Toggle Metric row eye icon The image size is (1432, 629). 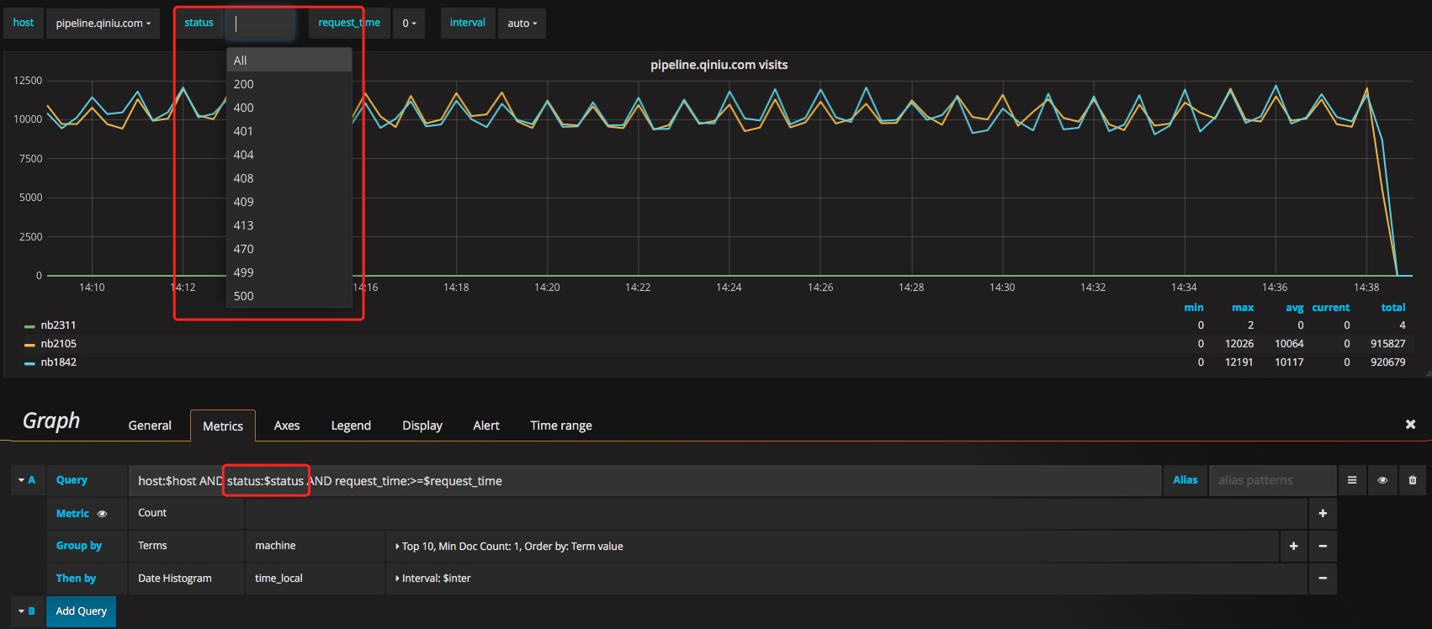102,514
